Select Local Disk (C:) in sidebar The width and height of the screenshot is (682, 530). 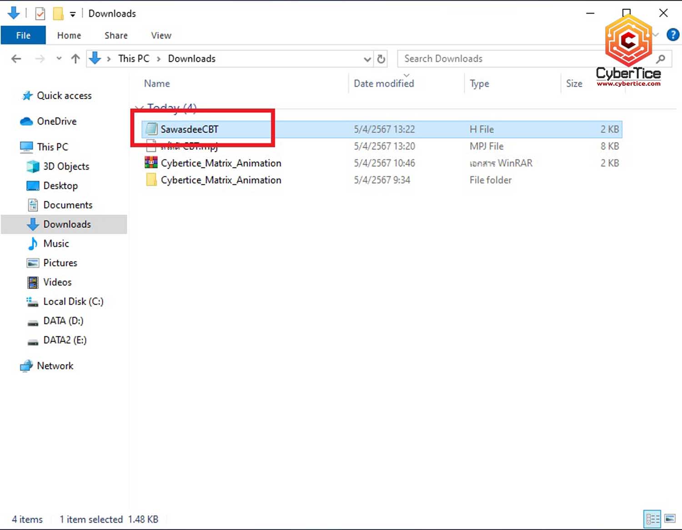point(73,301)
